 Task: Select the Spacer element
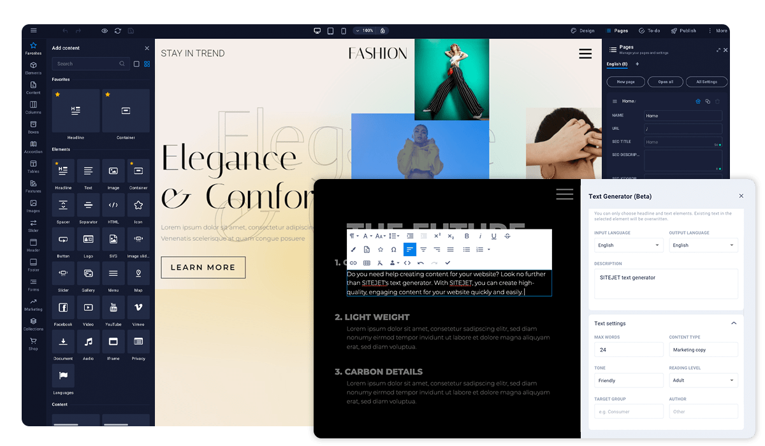63,208
